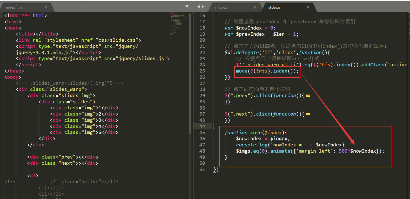Expand folded code on .prev click line
The image size is (410, 199).
tap(308, 96)
